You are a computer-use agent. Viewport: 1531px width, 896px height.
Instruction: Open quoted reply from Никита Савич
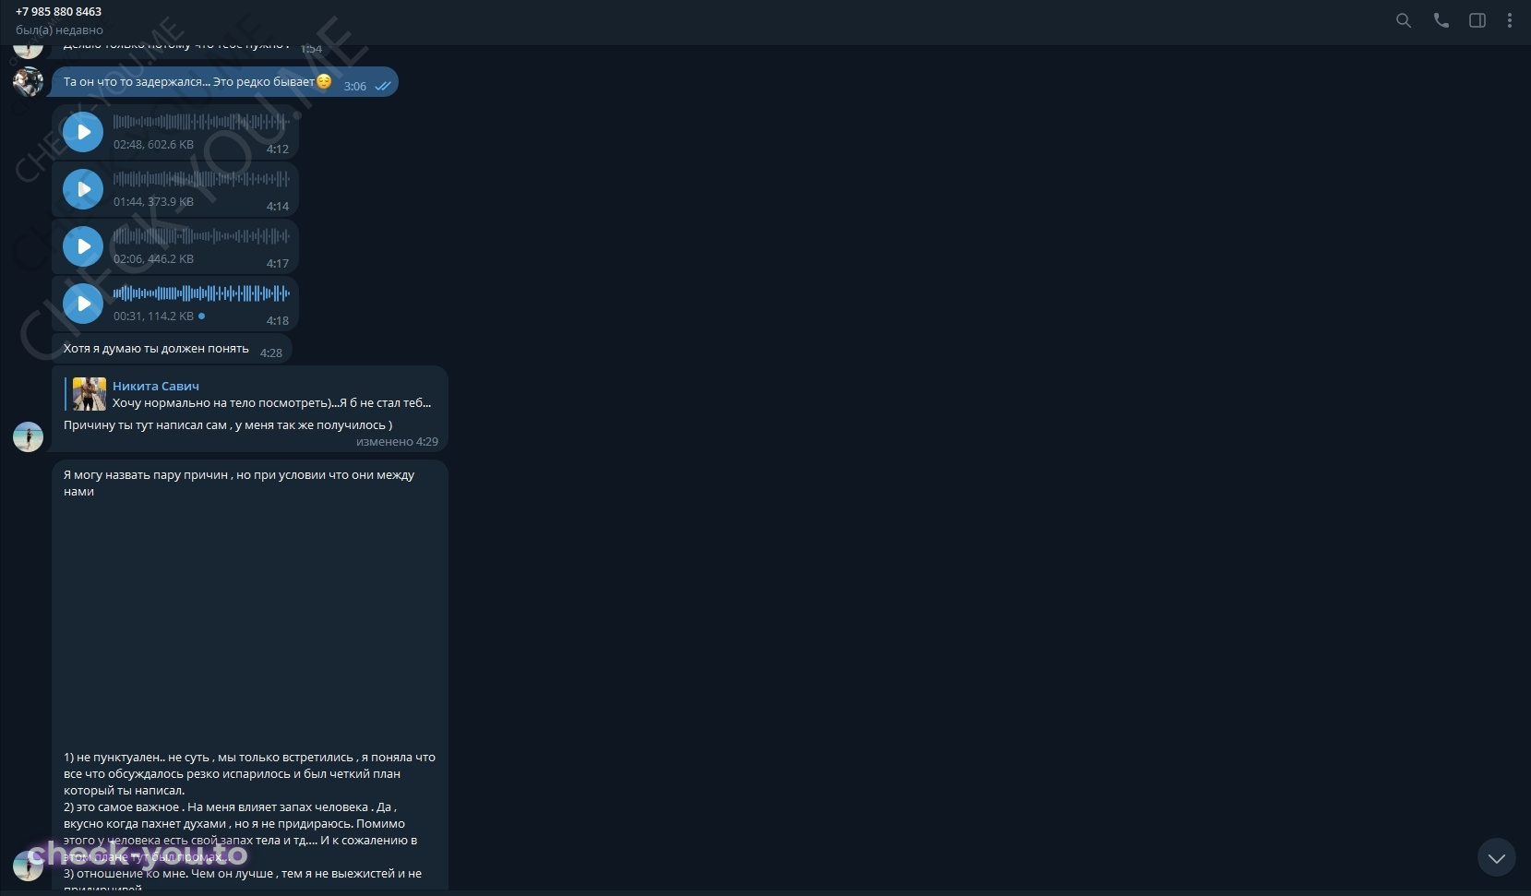(x=249, y=394)
